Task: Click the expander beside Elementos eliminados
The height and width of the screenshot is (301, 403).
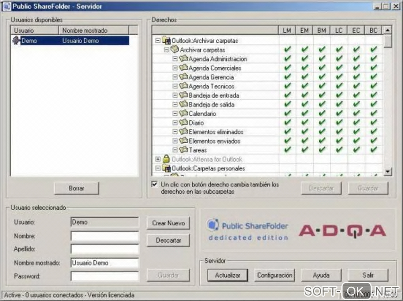Action: 175,132
